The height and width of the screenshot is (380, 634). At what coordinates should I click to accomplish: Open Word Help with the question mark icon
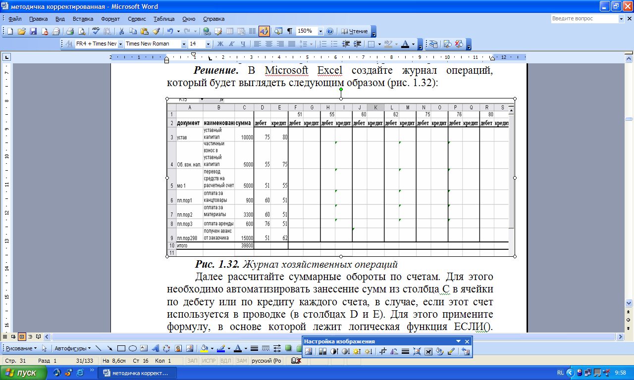330,31
